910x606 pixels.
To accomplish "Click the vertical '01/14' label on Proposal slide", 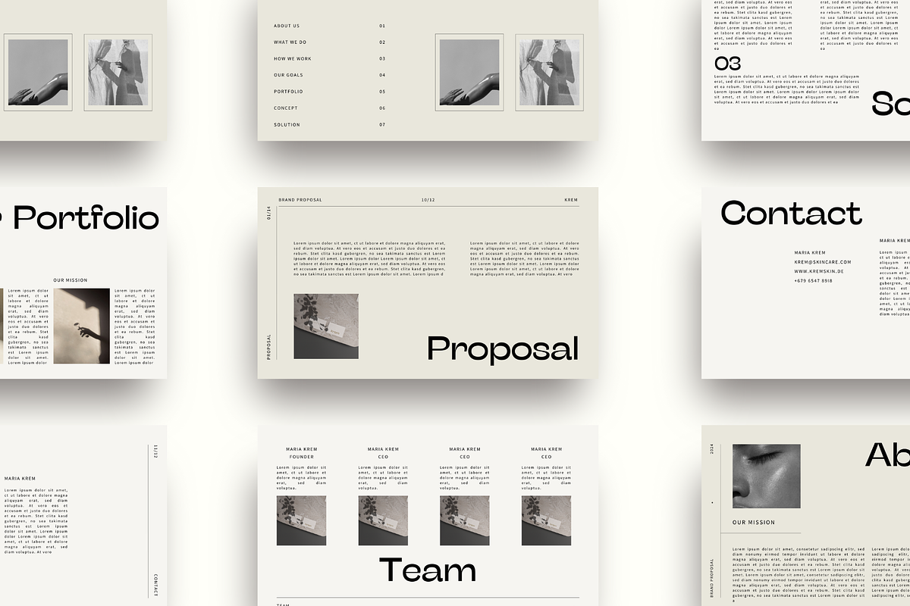I will click(x=268, y=213).
